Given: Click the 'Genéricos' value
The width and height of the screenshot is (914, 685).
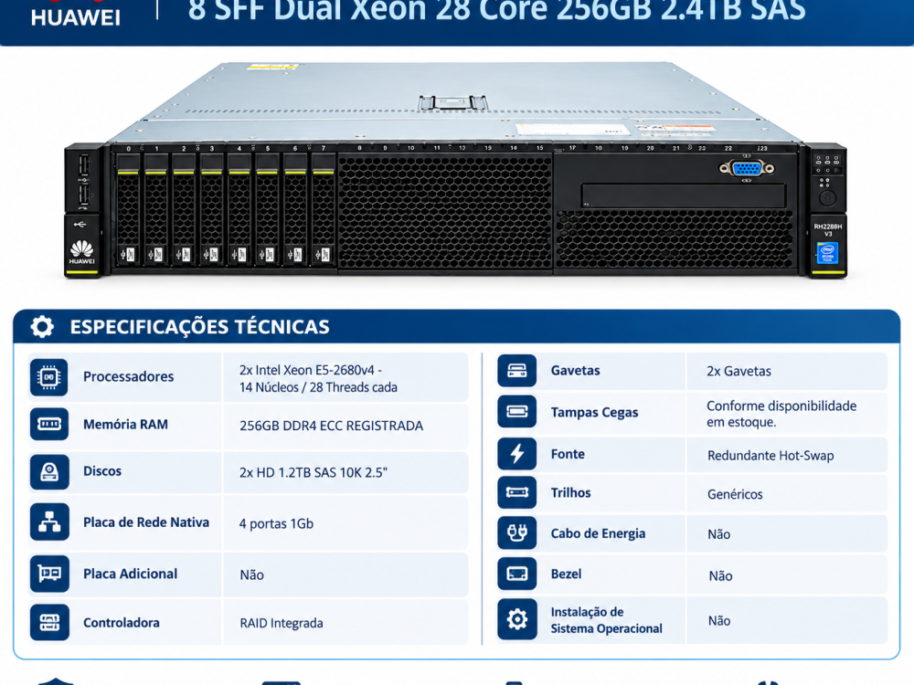Looking at the screenshot, I should (x=735, y=494).
